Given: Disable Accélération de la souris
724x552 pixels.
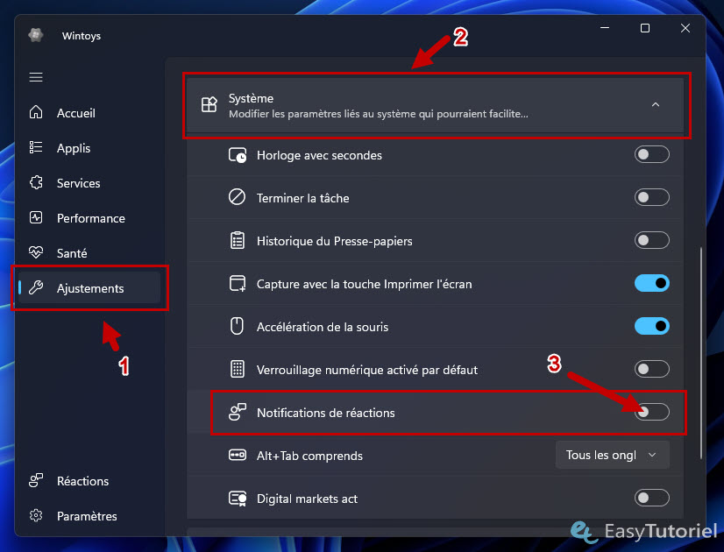Looking at the screenshot, I should coord(651,326).
